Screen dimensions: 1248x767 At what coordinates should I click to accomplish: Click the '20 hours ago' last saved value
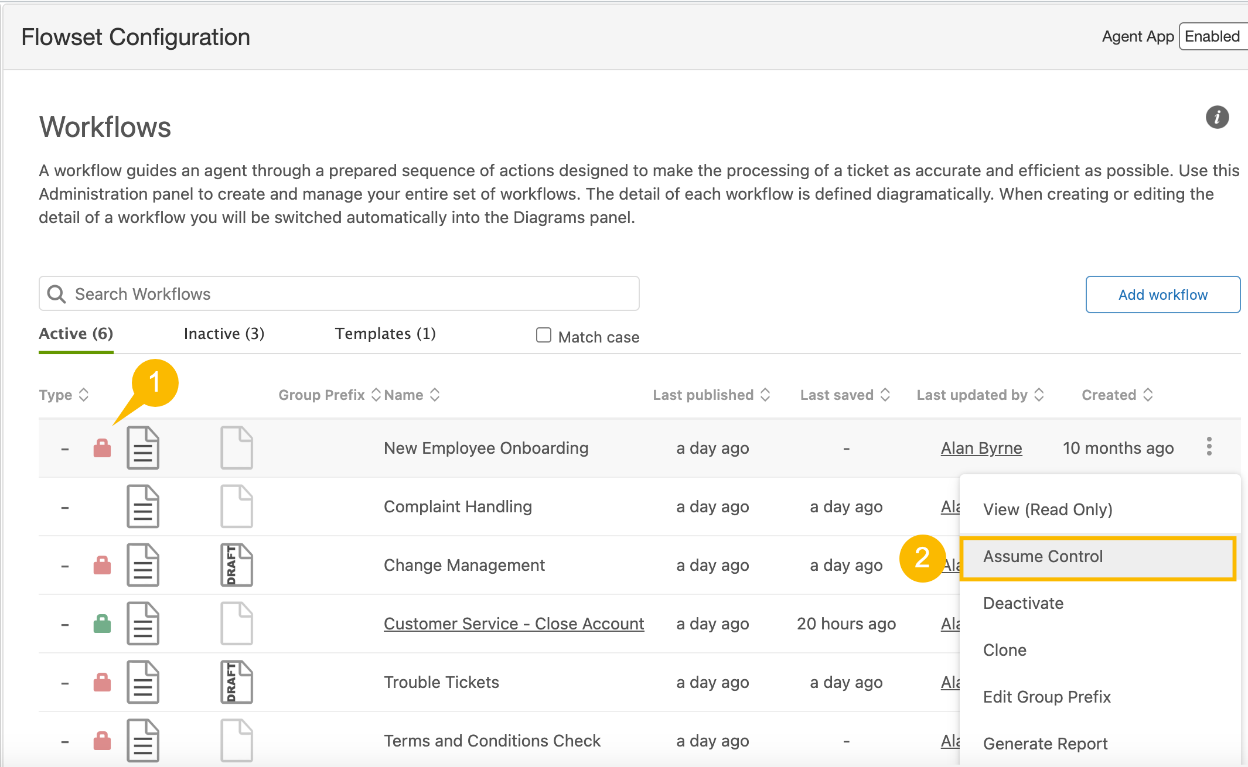pos(847,624)
